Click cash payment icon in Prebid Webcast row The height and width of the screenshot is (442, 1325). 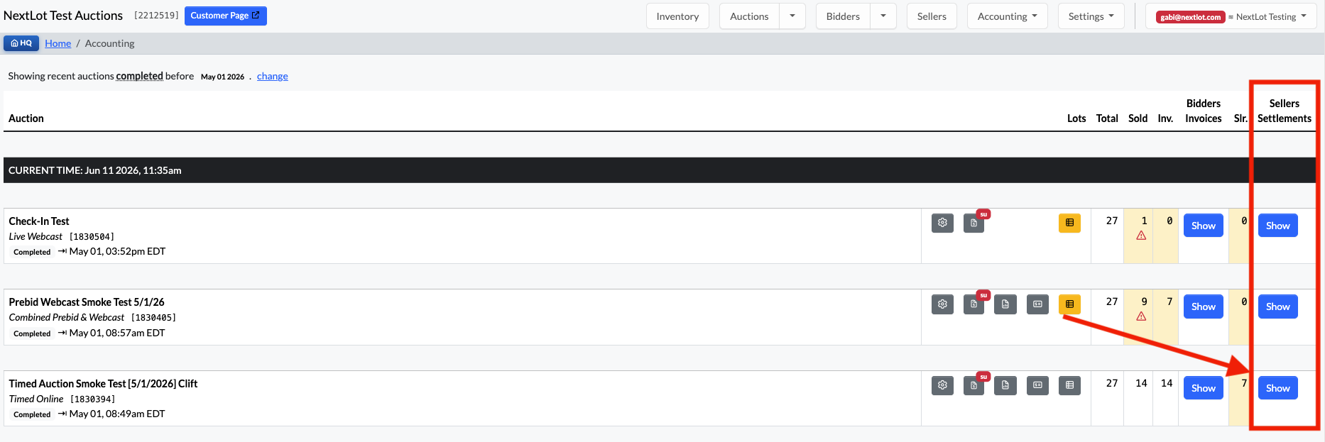pyautogui.click(x=1037, y=304)
